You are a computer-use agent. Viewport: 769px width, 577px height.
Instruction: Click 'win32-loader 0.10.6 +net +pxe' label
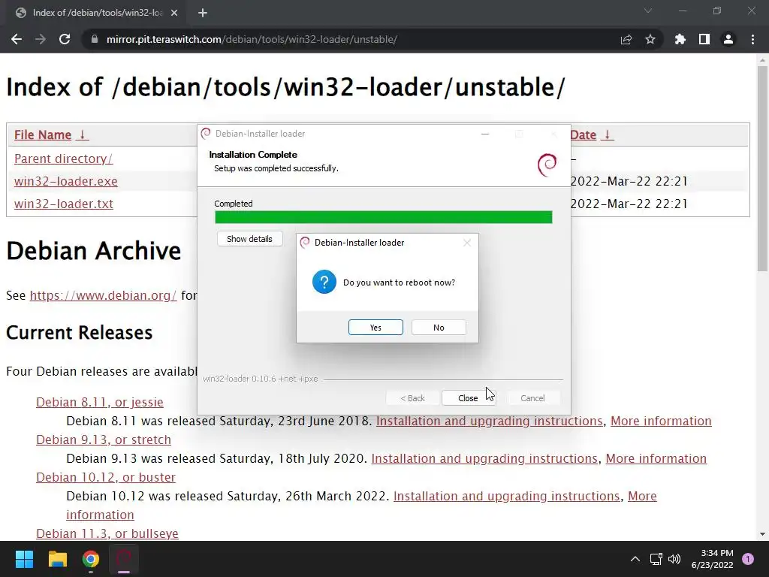pyautogui.click(x=261, y=379)
